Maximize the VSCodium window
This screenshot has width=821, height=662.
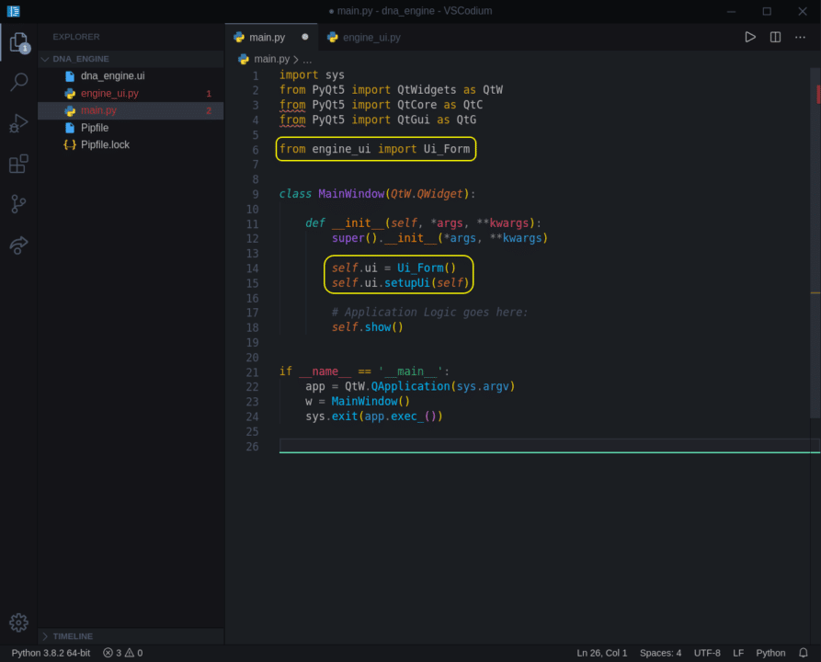click(767, 11)
